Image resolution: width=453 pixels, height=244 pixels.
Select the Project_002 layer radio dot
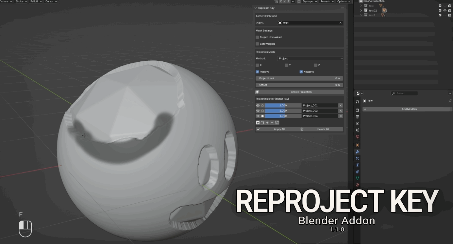[263, 111]
